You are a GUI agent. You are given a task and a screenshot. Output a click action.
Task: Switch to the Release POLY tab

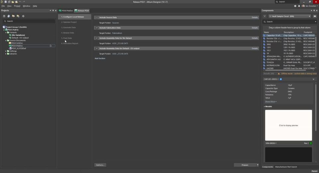(82, 11)
